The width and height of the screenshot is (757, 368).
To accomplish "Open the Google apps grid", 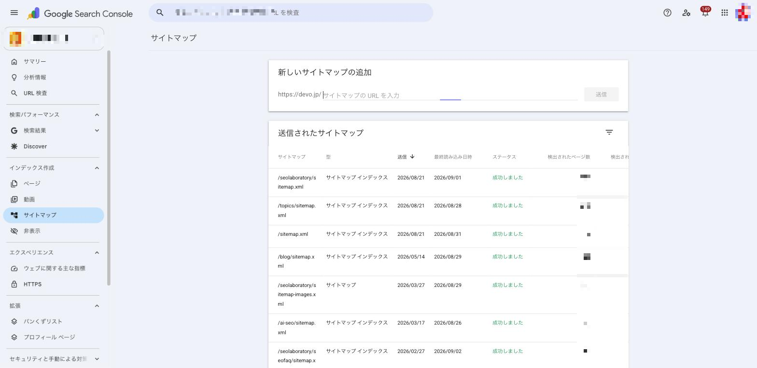I will pos(724,13).
